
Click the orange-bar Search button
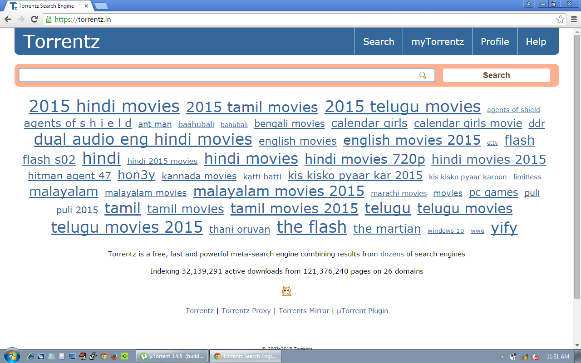pyautogui.click(x=496, y=75)
